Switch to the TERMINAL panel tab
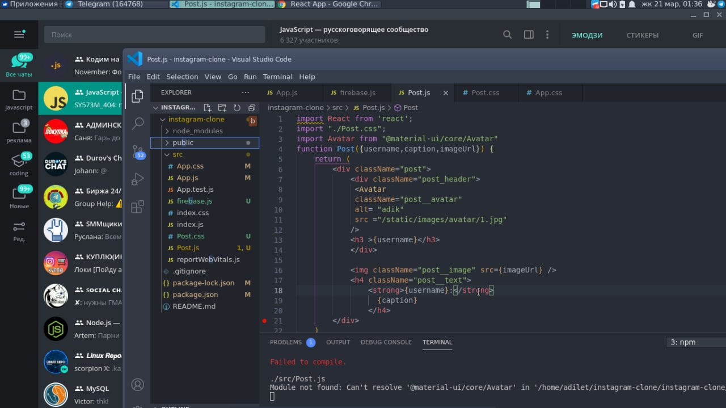This screenshot has height=408, width=726. pyautogui.click(x=437, y=342)
